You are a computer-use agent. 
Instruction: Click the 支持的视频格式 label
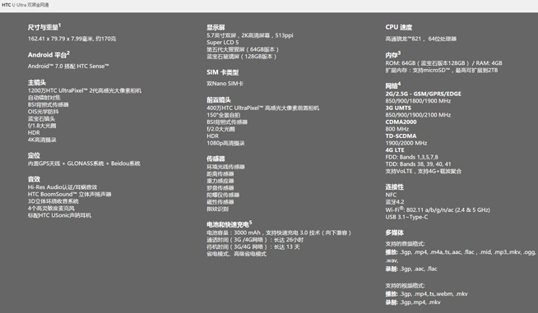click(405, 286)
